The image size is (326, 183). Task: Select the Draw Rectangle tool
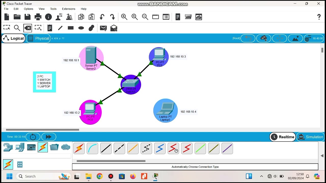[x=71, y=28]
